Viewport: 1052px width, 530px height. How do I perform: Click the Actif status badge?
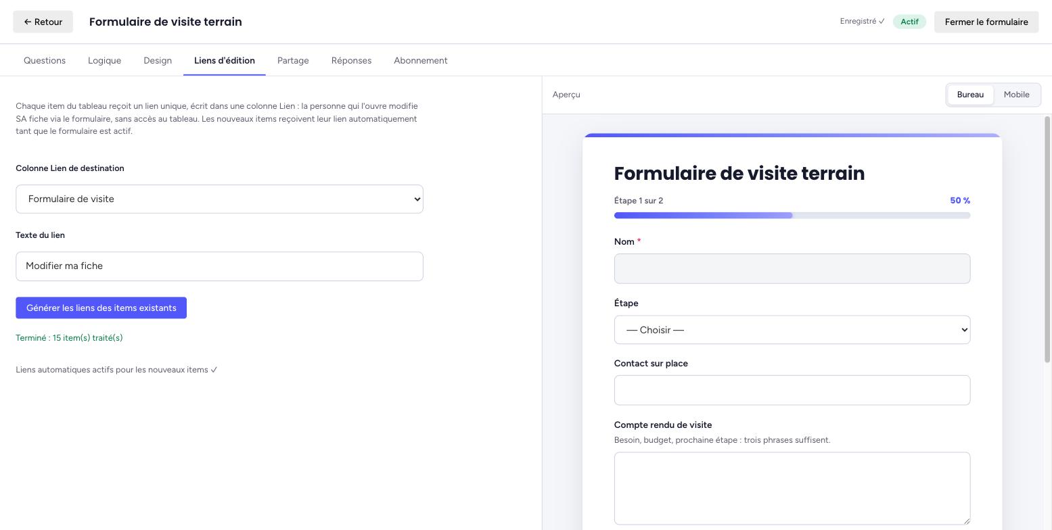pos(909,22)
